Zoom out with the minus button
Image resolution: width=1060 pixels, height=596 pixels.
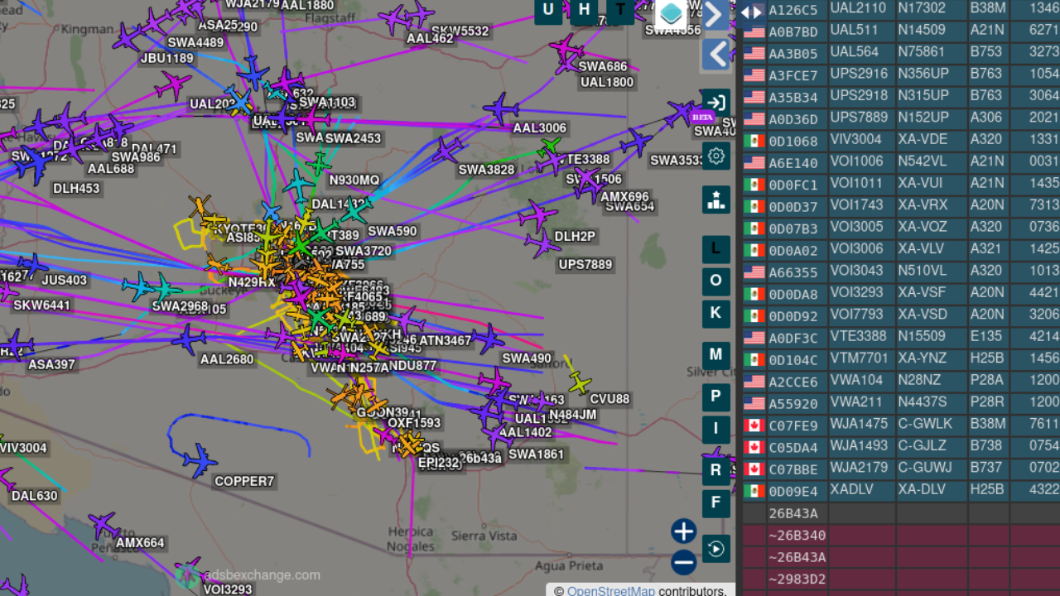pyautogui.click(x=683, y=563)
